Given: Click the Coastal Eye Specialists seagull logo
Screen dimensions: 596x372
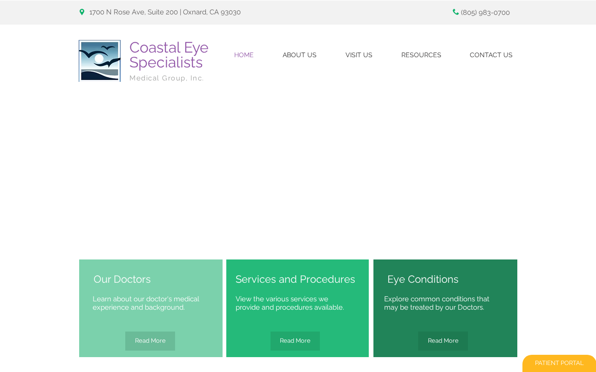Looking at the screenshot, I should 100,61.
